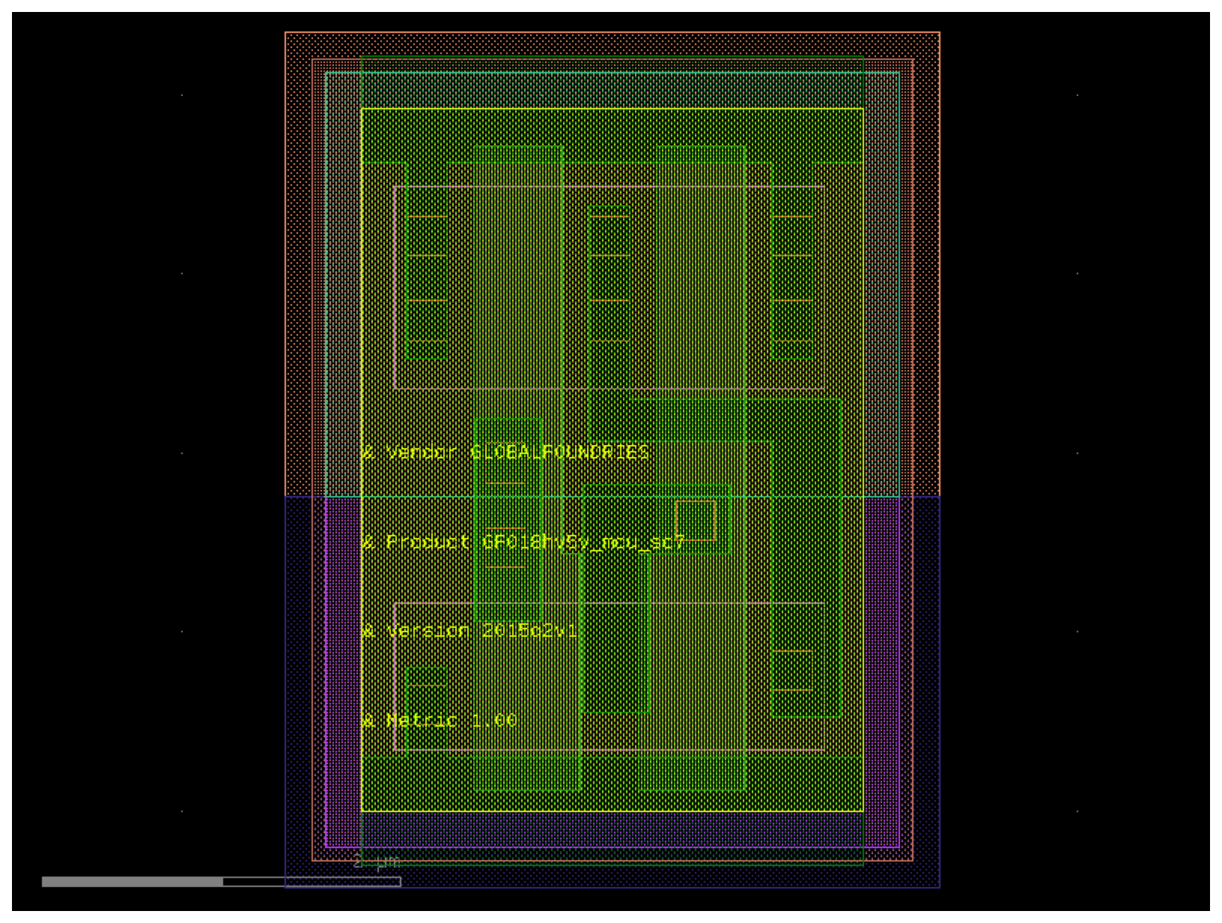The width and height of the screenshot is (1222, 923).
Task: Select the '& Metric 1.00' text label
Action: pos(439,721)
